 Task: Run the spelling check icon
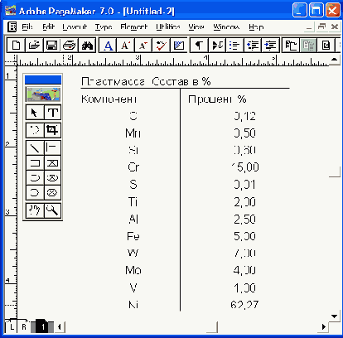point(161,45)
